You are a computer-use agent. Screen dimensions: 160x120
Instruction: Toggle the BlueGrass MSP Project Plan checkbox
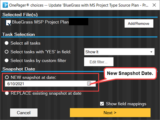click(8, 22)
